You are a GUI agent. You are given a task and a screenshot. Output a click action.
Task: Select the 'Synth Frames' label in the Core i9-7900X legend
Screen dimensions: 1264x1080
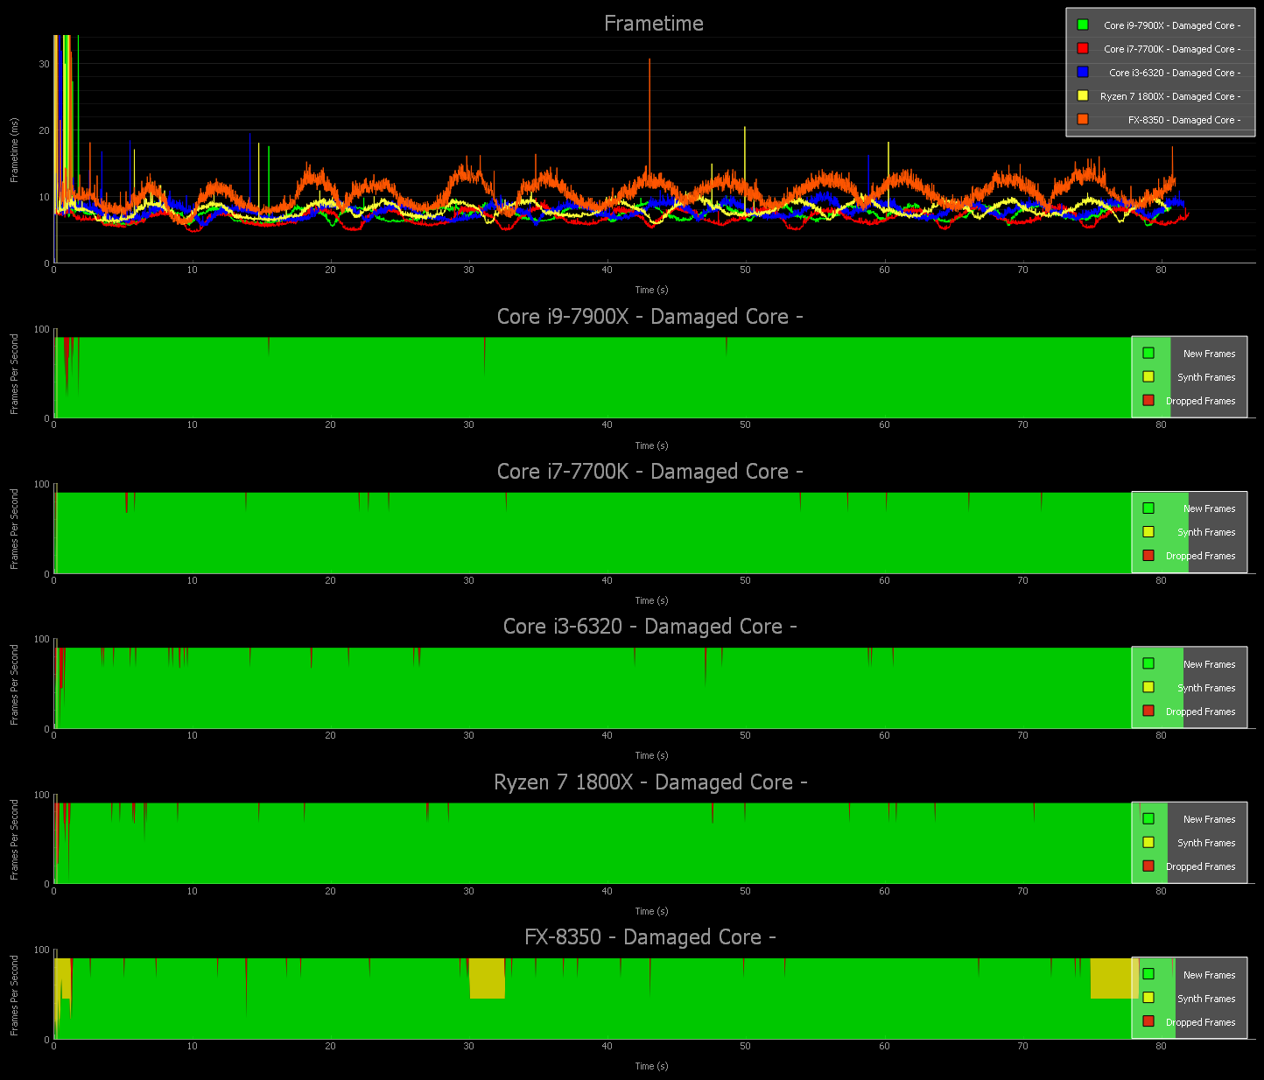tap(1206, 377)
